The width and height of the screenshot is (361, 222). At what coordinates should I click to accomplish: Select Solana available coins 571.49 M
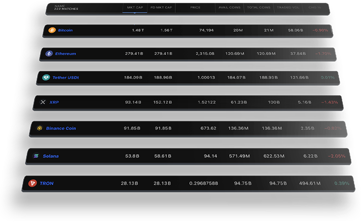pyautogui.click(x=240, y=156)
